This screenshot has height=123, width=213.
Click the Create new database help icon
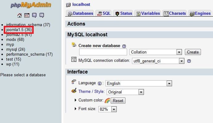click(124, 46)
